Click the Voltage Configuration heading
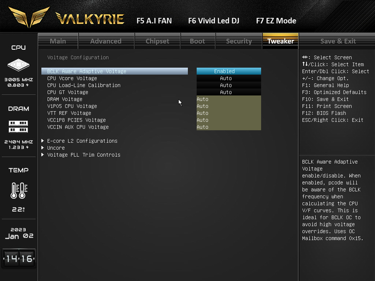 78,57
